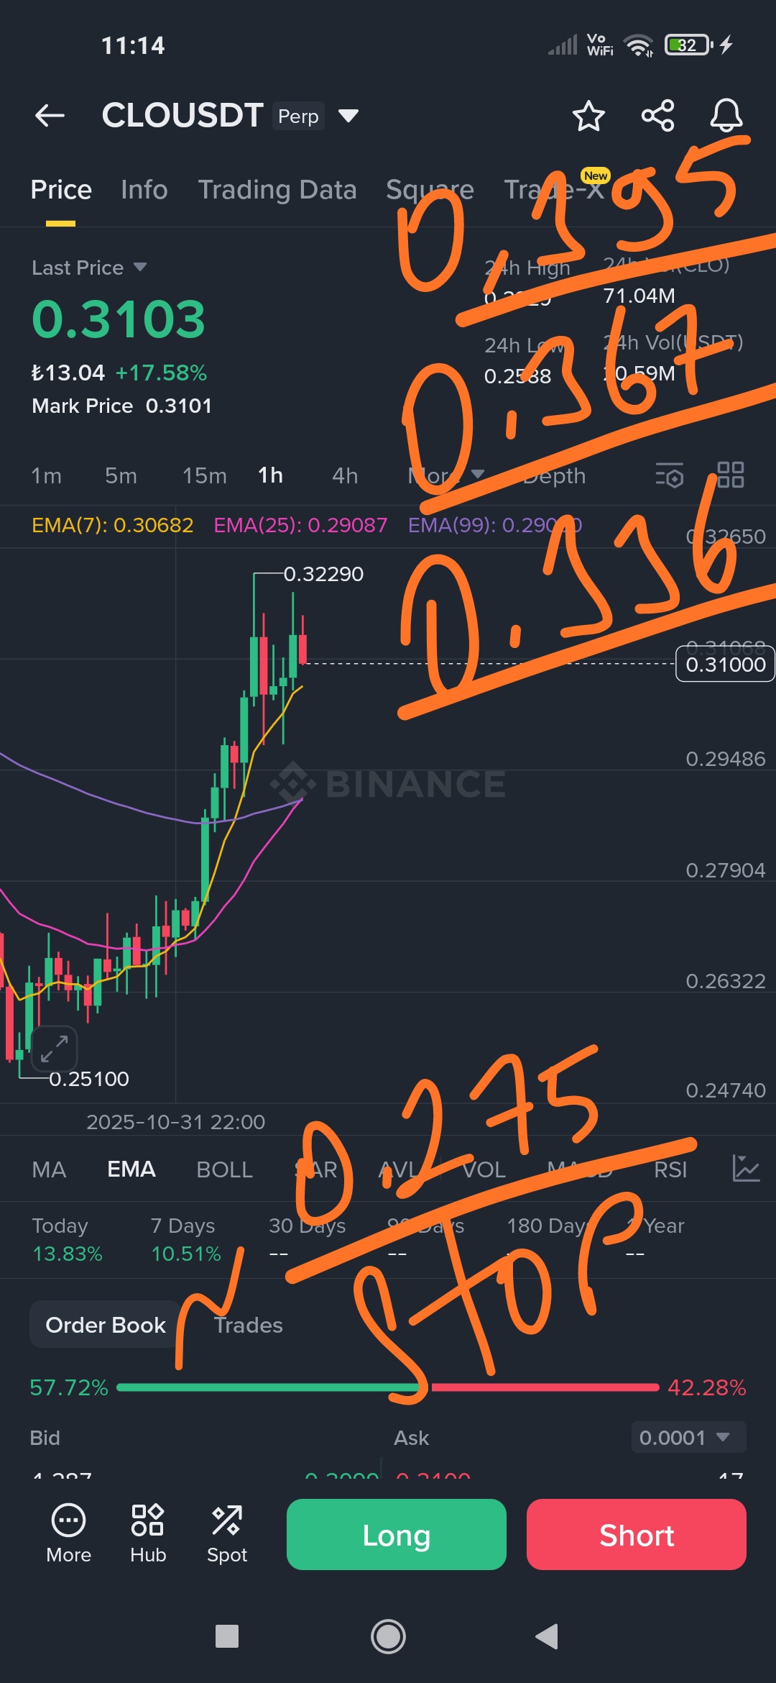The height and width of the screenshot is (1683, 776).
Task: Tap the green Long button
Action: (397, 1534)
